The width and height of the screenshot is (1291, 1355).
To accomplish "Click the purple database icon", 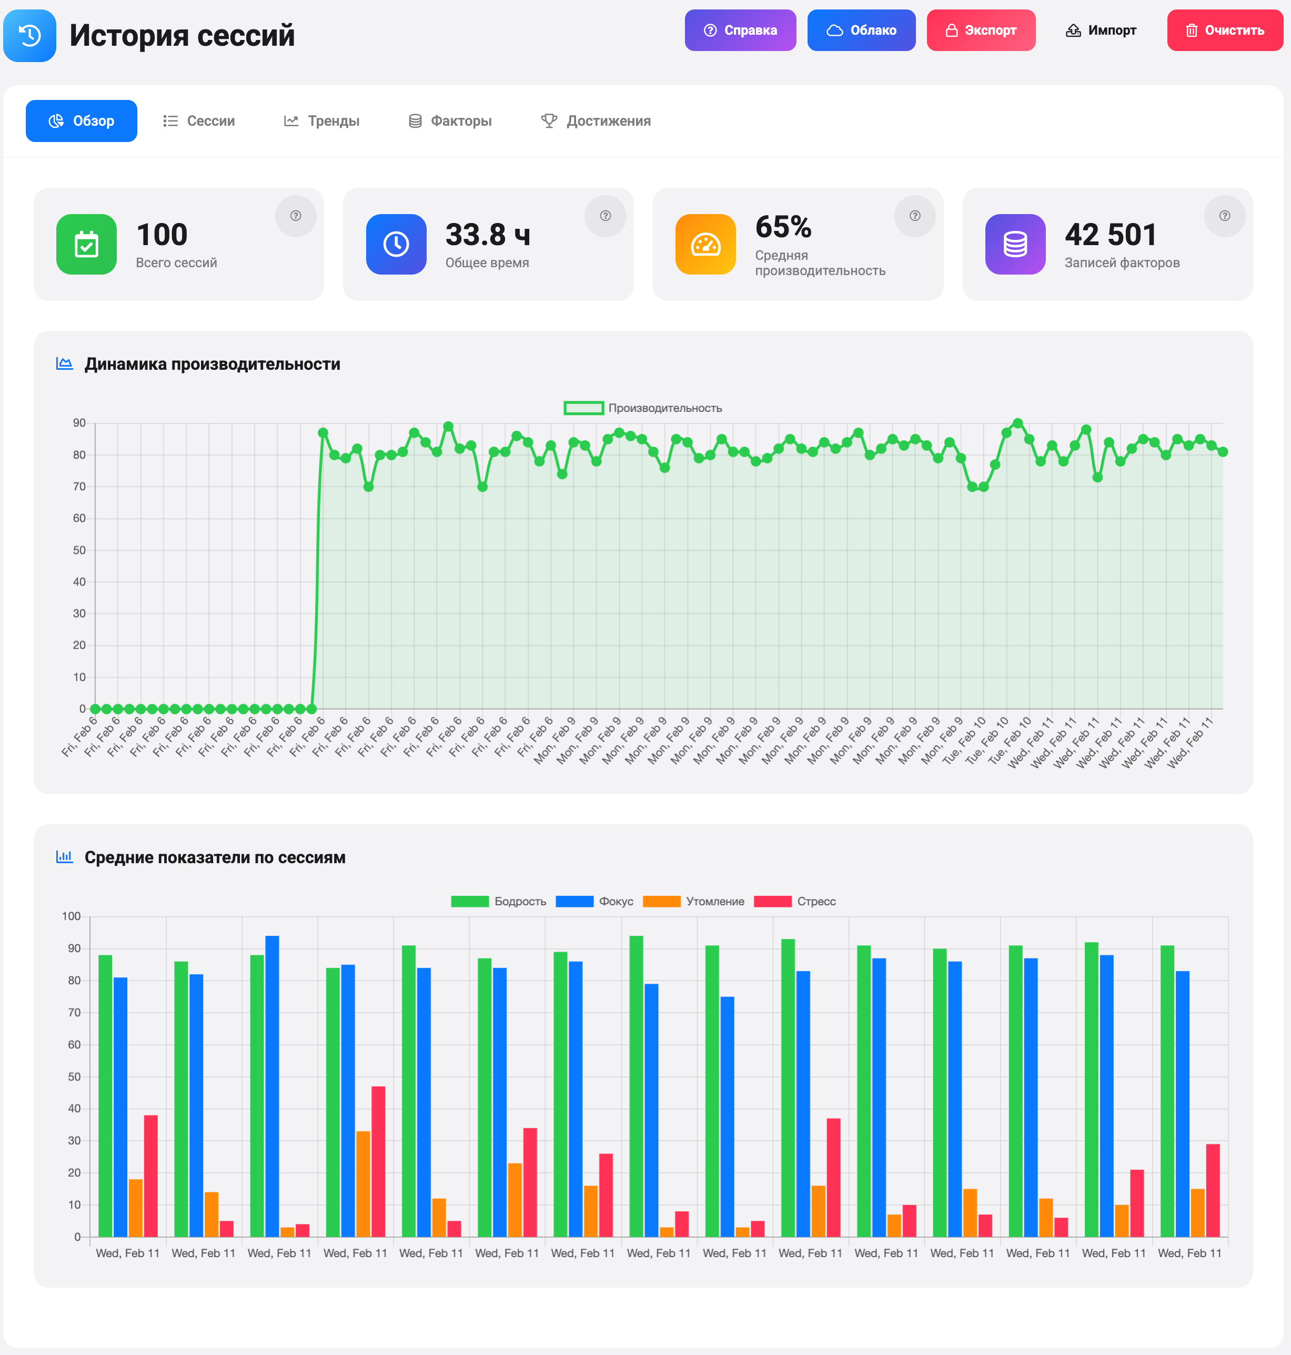I will point(1015,244).
